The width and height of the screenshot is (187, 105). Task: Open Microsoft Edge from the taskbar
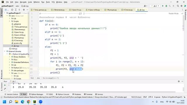[22, 102]
